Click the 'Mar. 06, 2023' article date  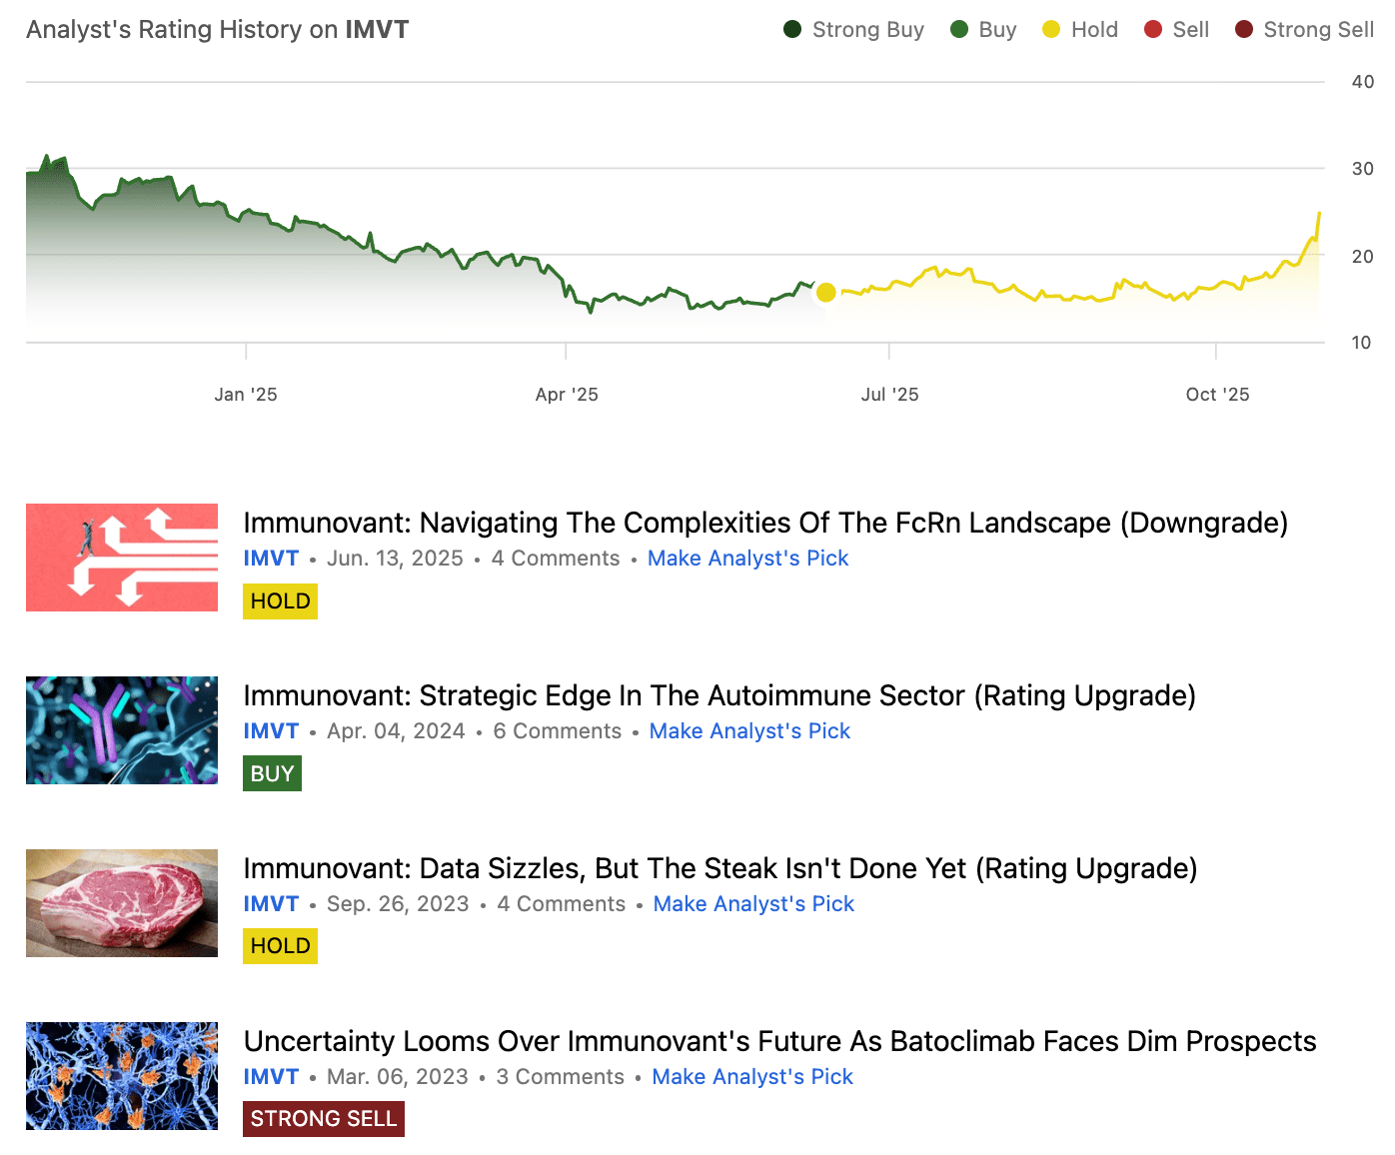point(398,1077)
